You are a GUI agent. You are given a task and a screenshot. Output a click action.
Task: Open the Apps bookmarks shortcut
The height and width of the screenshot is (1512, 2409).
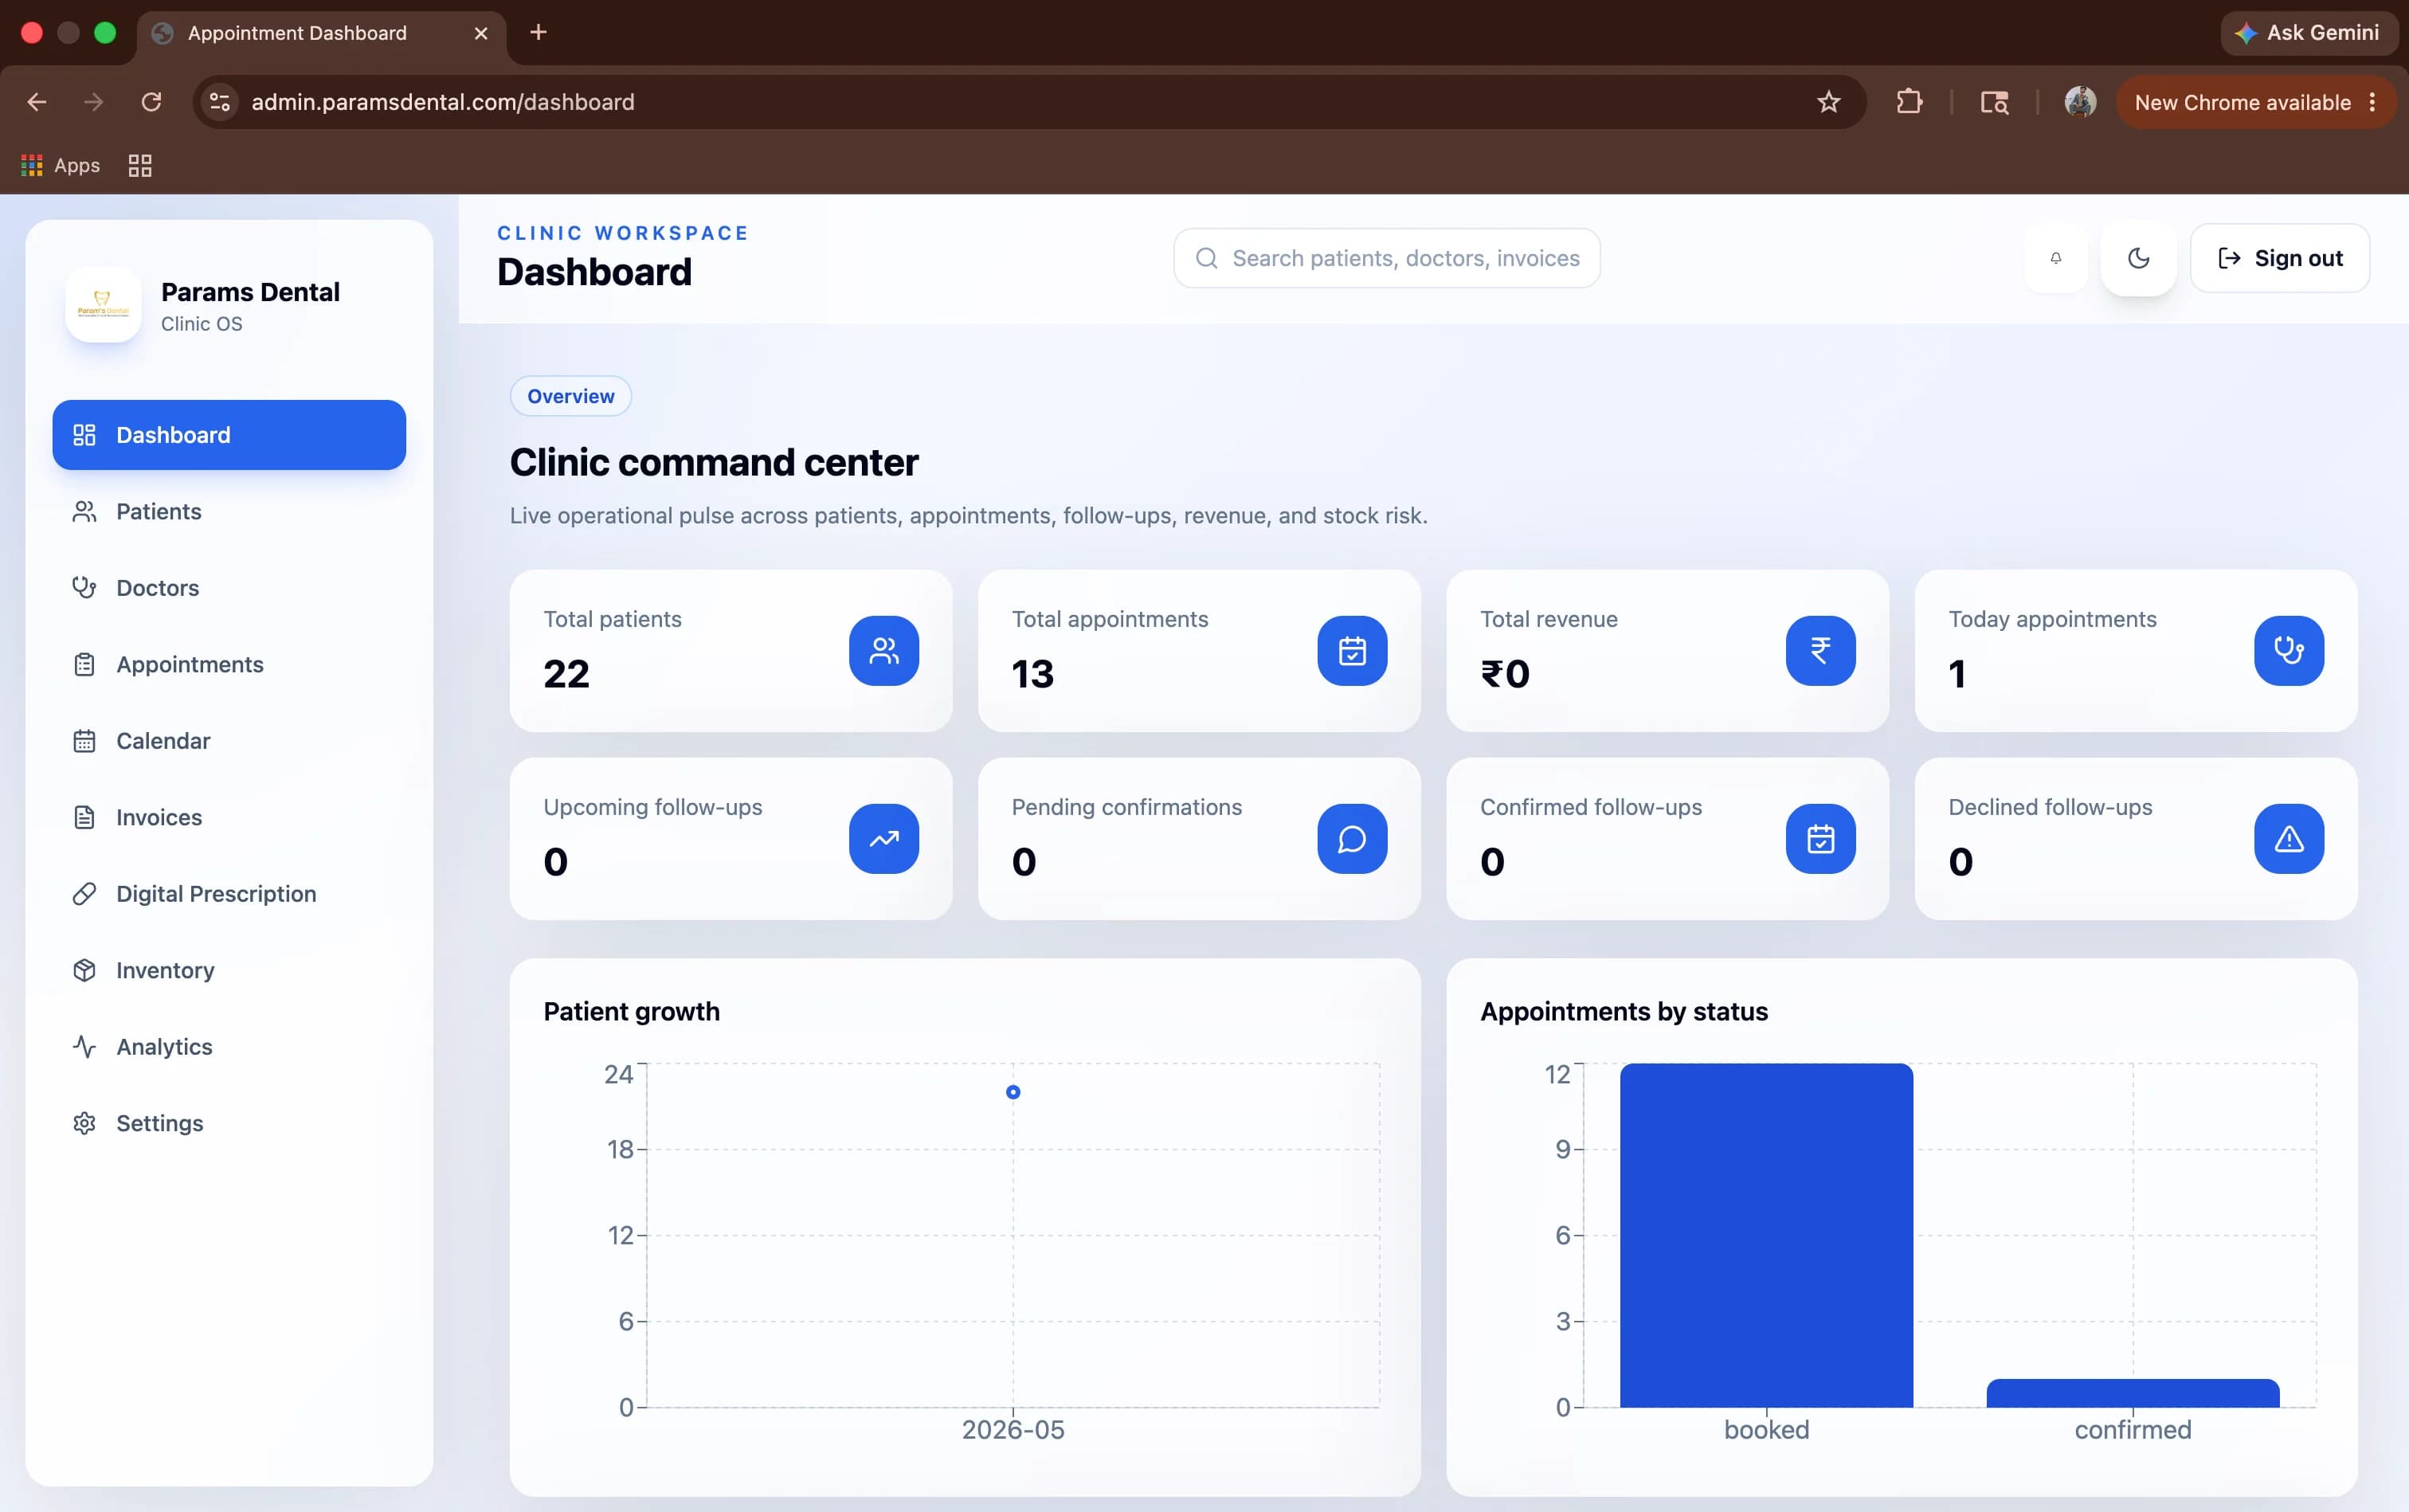(x=61, y=165)
